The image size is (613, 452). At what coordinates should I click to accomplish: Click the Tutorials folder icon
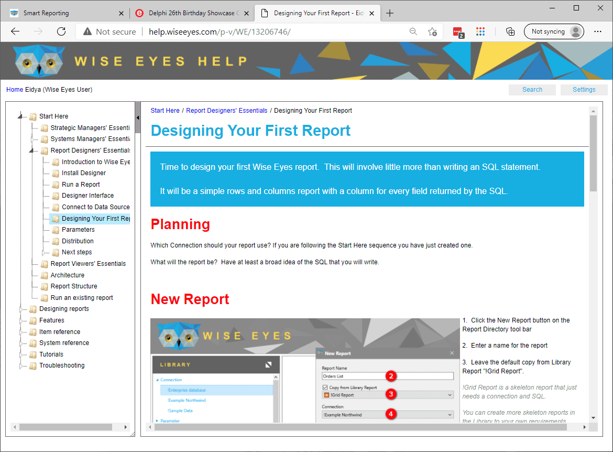[33, 354]
